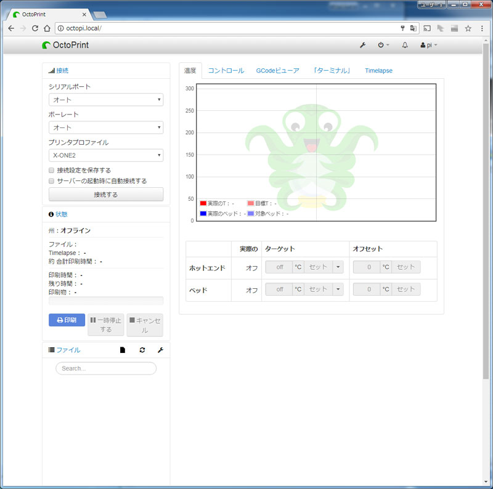The width and height of the screenshot is (493, 489).
Task: Click red 実際のT legend swatch
Action: [203, 203]
